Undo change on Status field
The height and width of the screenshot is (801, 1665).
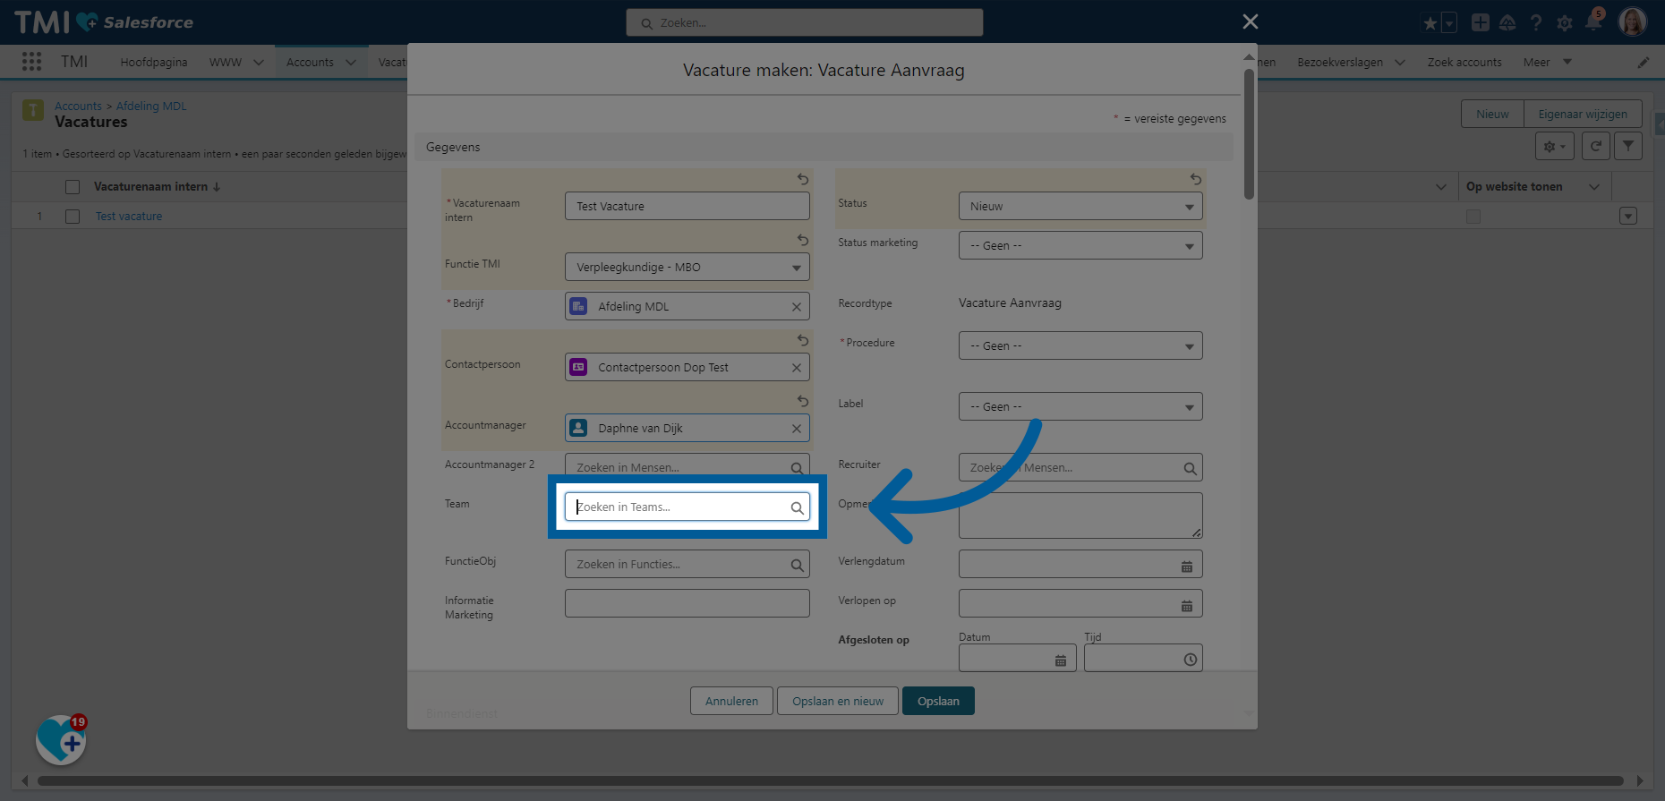tap(1195, 179)
